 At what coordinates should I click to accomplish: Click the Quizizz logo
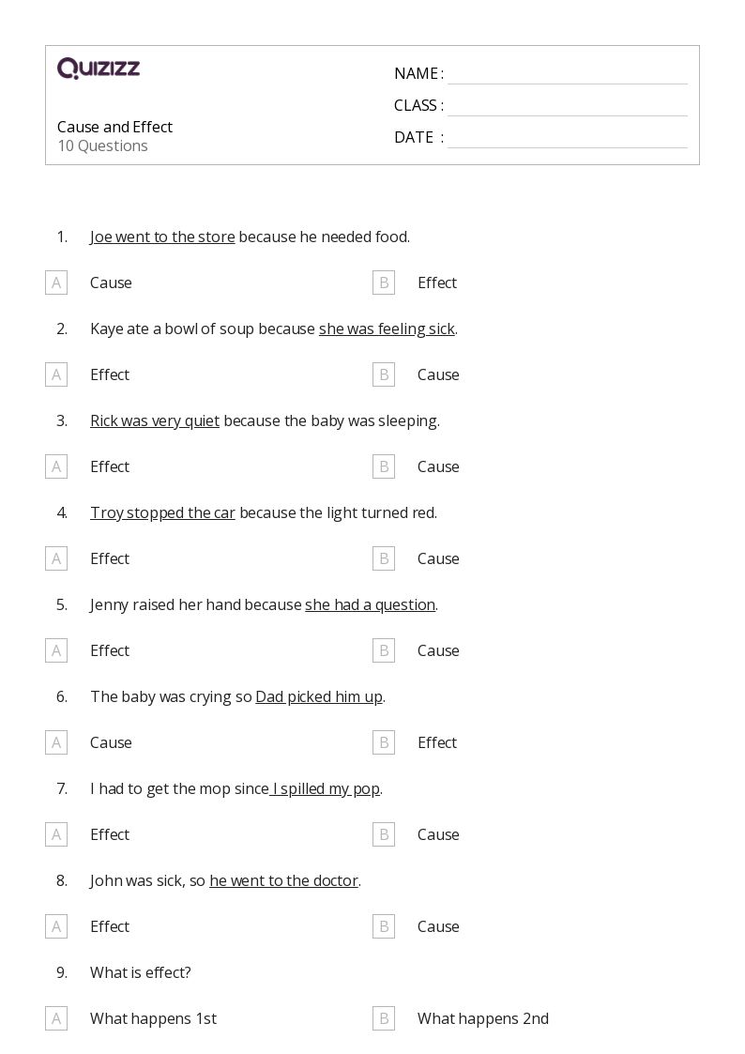(x=99, y=68)
